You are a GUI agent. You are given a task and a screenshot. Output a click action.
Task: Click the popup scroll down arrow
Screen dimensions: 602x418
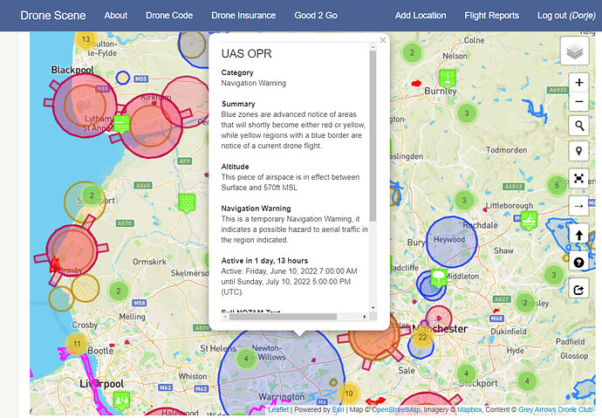point(373,308)
